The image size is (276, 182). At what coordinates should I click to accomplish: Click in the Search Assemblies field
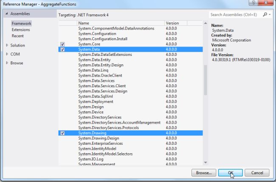point(235,14)
